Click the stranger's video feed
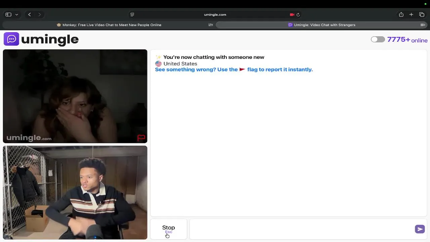 (75, 96)
